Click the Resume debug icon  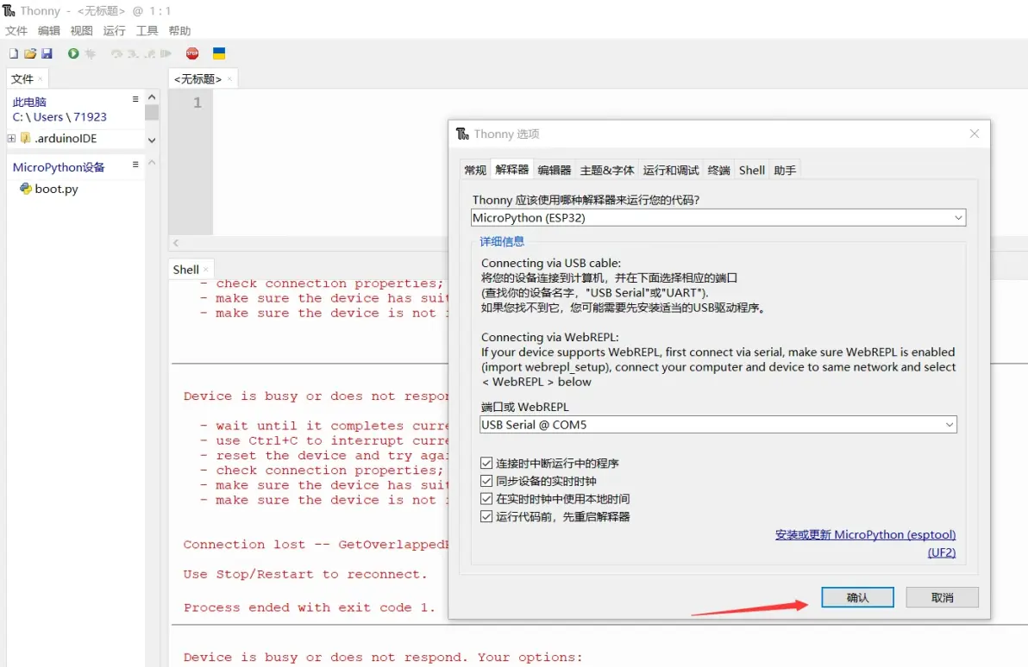(x=166, y=53)
